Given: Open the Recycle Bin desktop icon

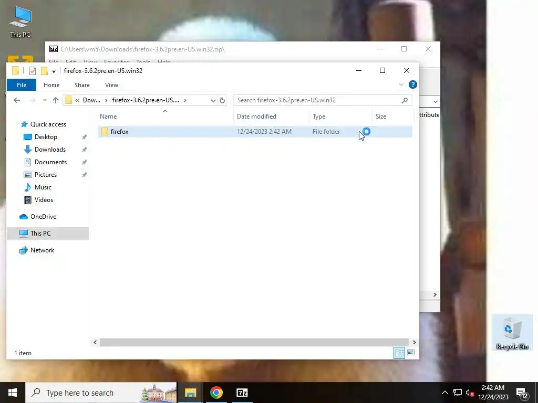Looking at the screenshot, I should click(x=512, y=332).
